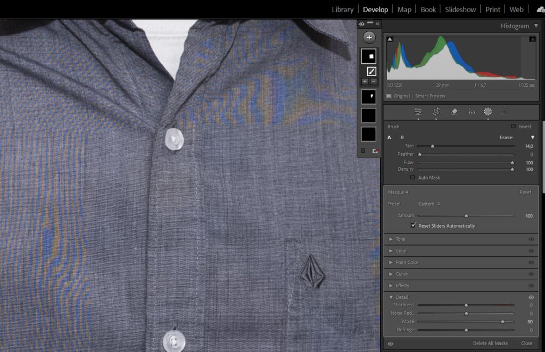Click Delete All Masks button
The height and width of the screenshot is (352, 545).
pos(490,343)
